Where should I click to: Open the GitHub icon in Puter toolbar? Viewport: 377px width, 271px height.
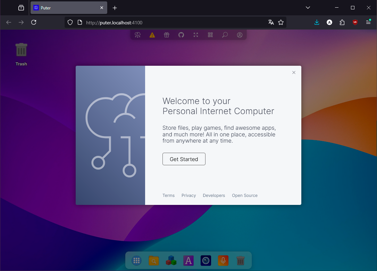pyautogui.click(x=181, y=35)
